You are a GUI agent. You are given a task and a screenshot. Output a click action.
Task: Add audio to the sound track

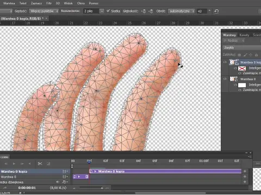coord(245,182)
